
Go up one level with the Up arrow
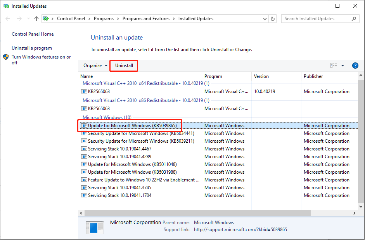click(x=36, y=19)
